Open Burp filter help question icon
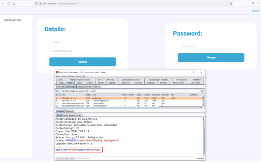 (203, 91)
